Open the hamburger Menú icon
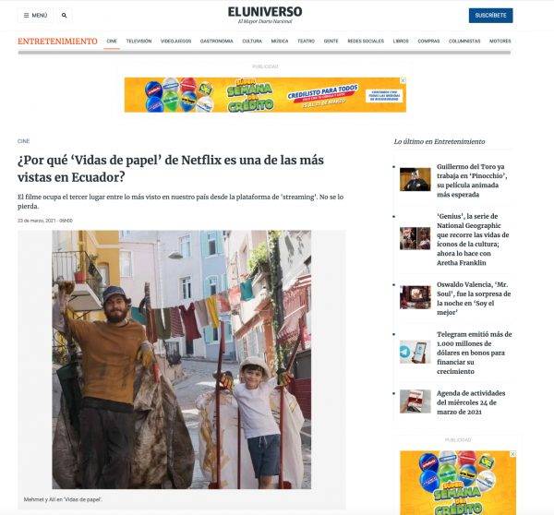 (x=35, y=16)
